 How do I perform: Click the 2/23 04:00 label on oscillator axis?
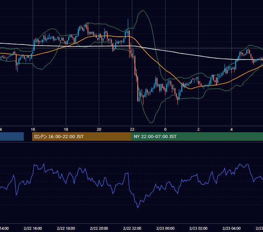(231, 228)
